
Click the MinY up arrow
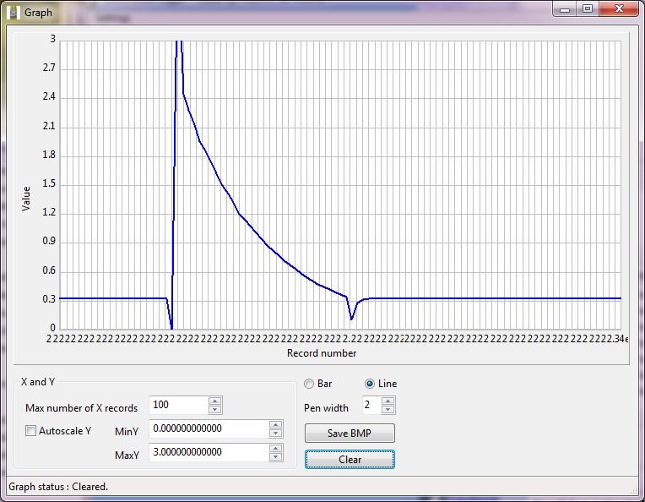pos(275,425)
